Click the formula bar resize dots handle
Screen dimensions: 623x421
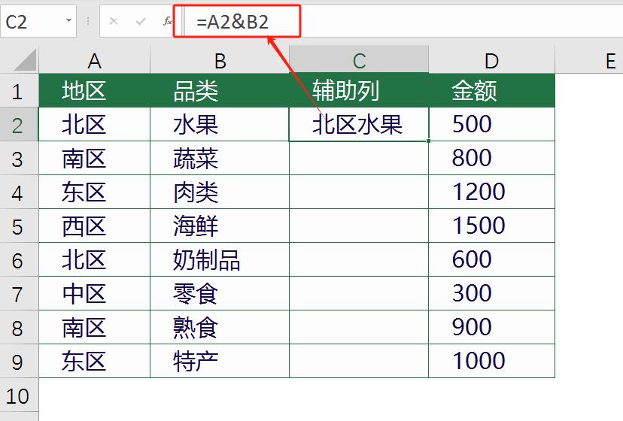(x=88, y=21)
